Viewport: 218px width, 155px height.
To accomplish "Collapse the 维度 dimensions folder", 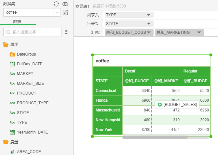I will pos(6,45).
